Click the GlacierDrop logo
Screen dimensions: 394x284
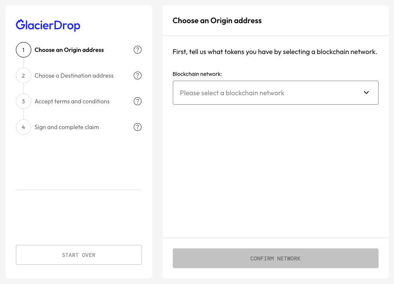[48, 25]
